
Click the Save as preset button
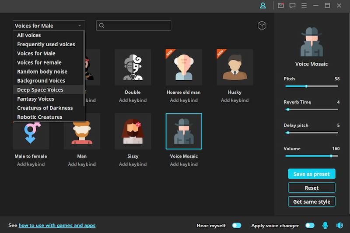click(311, 174)
